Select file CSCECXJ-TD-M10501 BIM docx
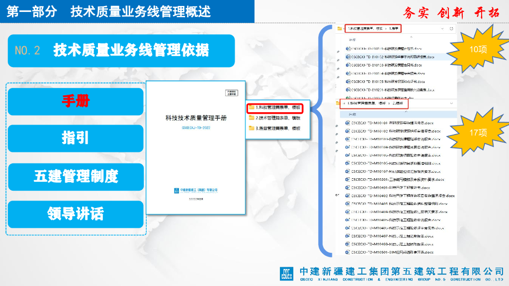 [390, 252]
